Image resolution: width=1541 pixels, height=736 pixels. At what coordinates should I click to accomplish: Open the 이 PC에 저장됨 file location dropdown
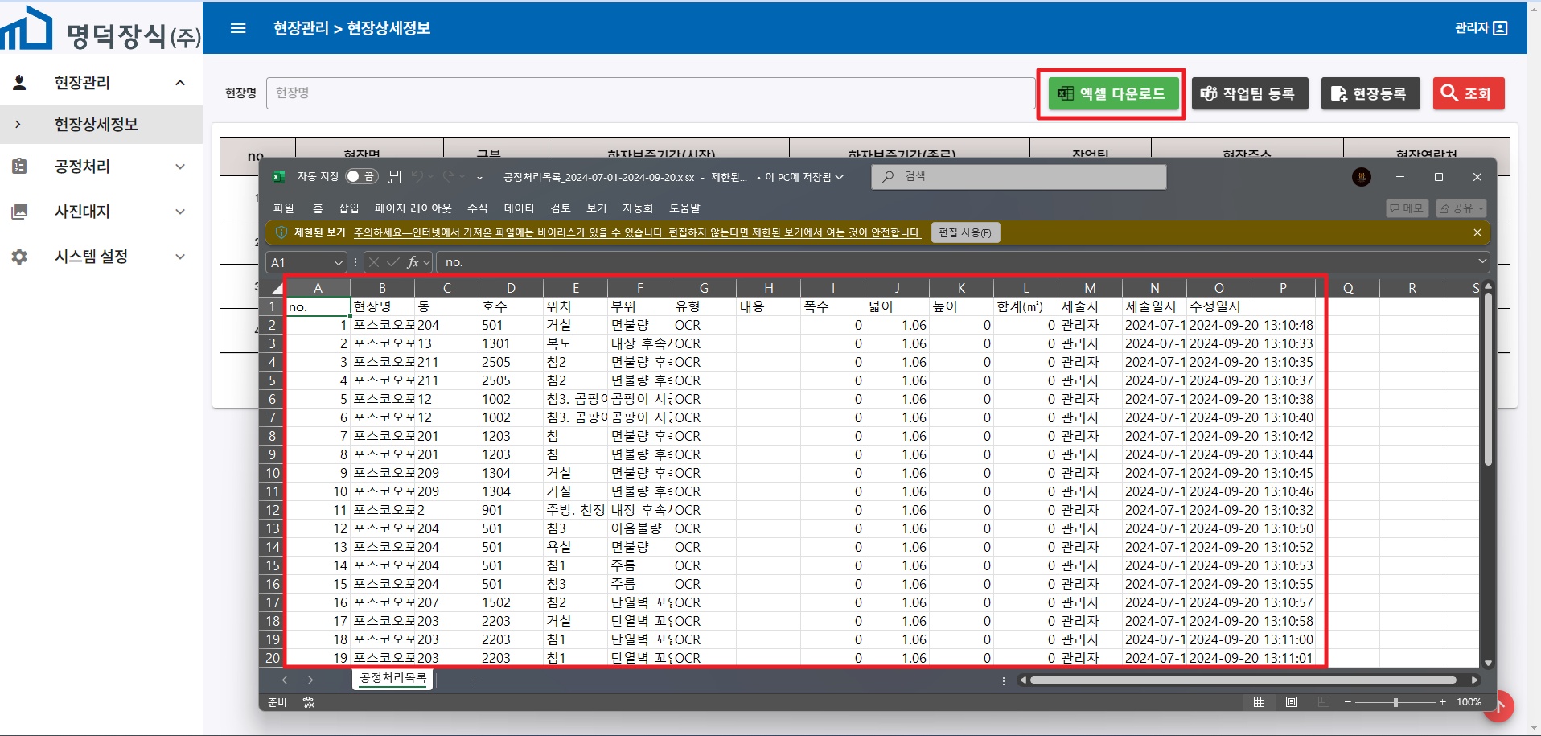(x=804, y=177)
